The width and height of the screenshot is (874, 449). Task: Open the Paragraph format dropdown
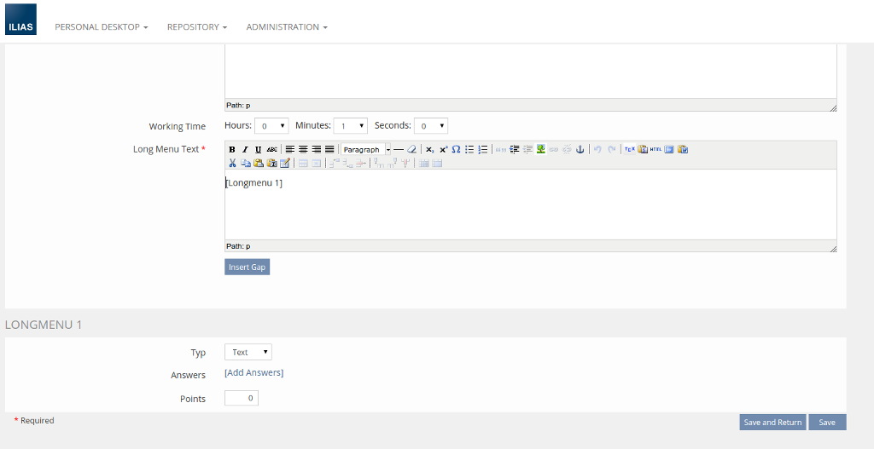point(365,150)
